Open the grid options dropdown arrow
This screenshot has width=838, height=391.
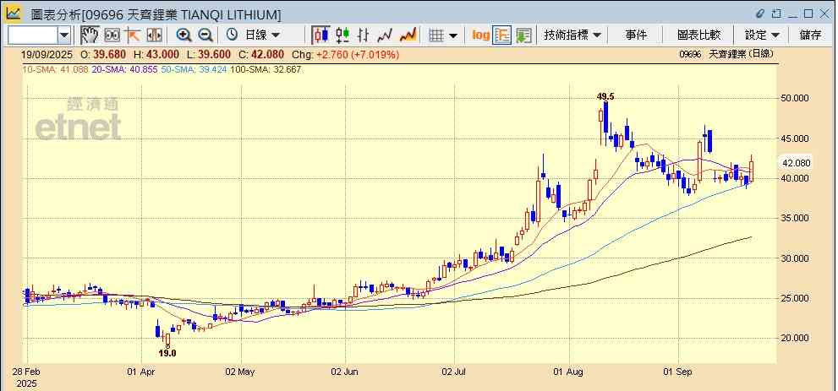coord(453,35)
